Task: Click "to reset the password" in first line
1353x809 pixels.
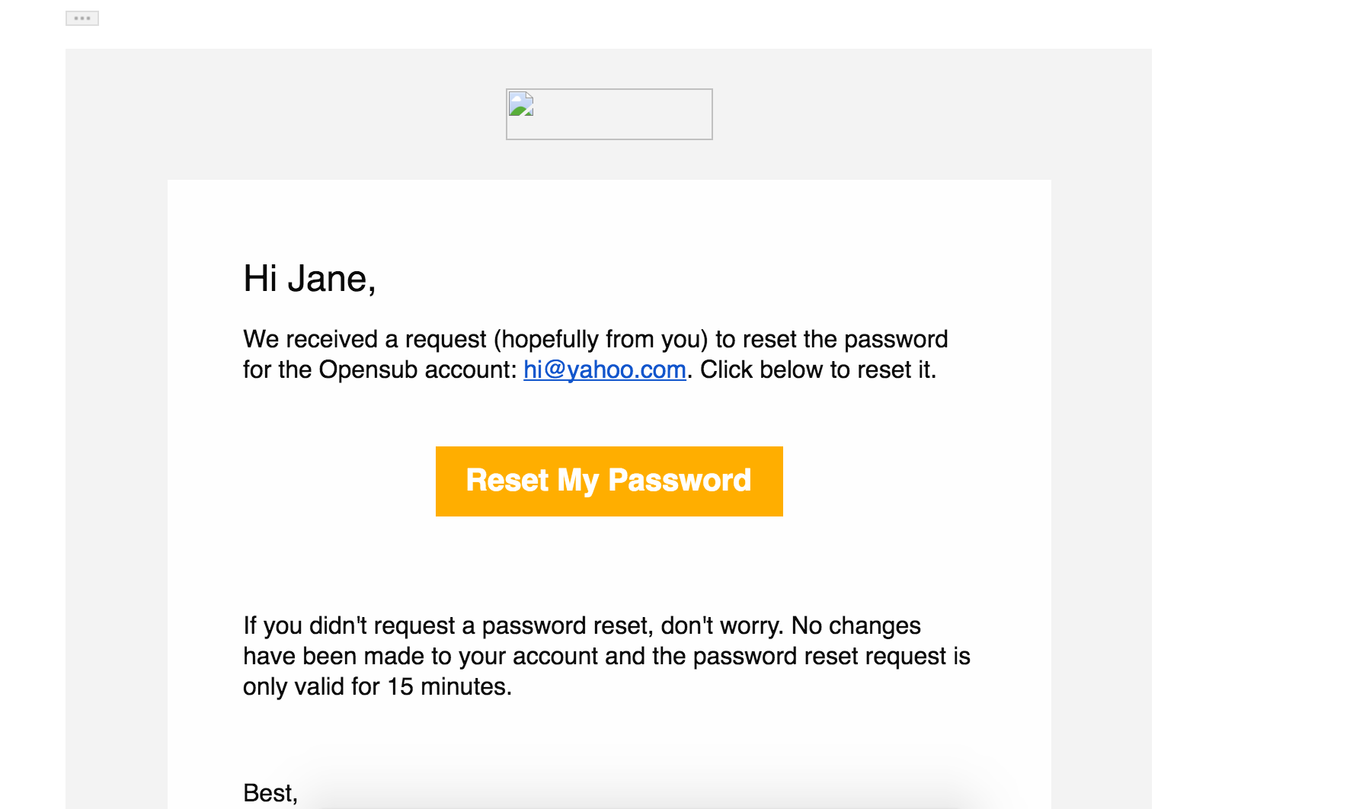Action: (x=831, y=340)
